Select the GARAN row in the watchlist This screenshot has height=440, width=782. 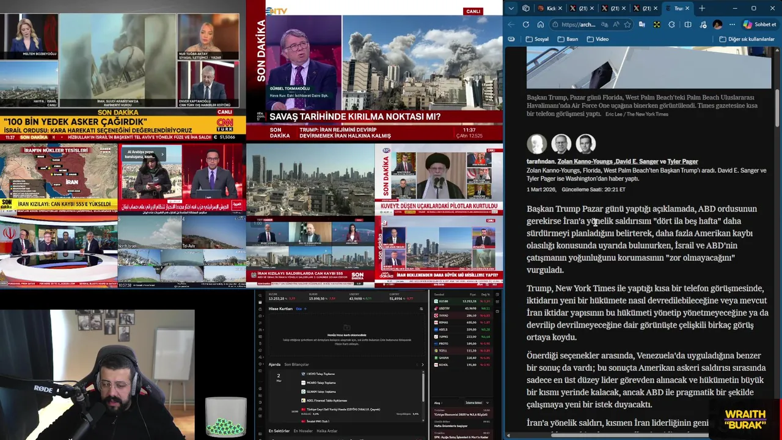tap(462, 358)
